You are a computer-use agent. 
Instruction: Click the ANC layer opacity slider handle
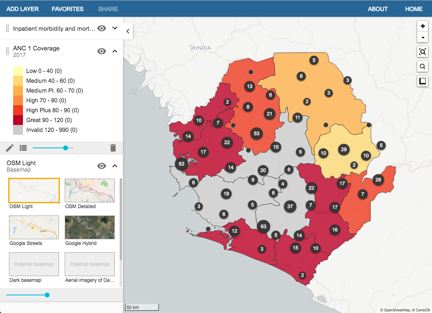pyautogui.click(x=66, y=148)
